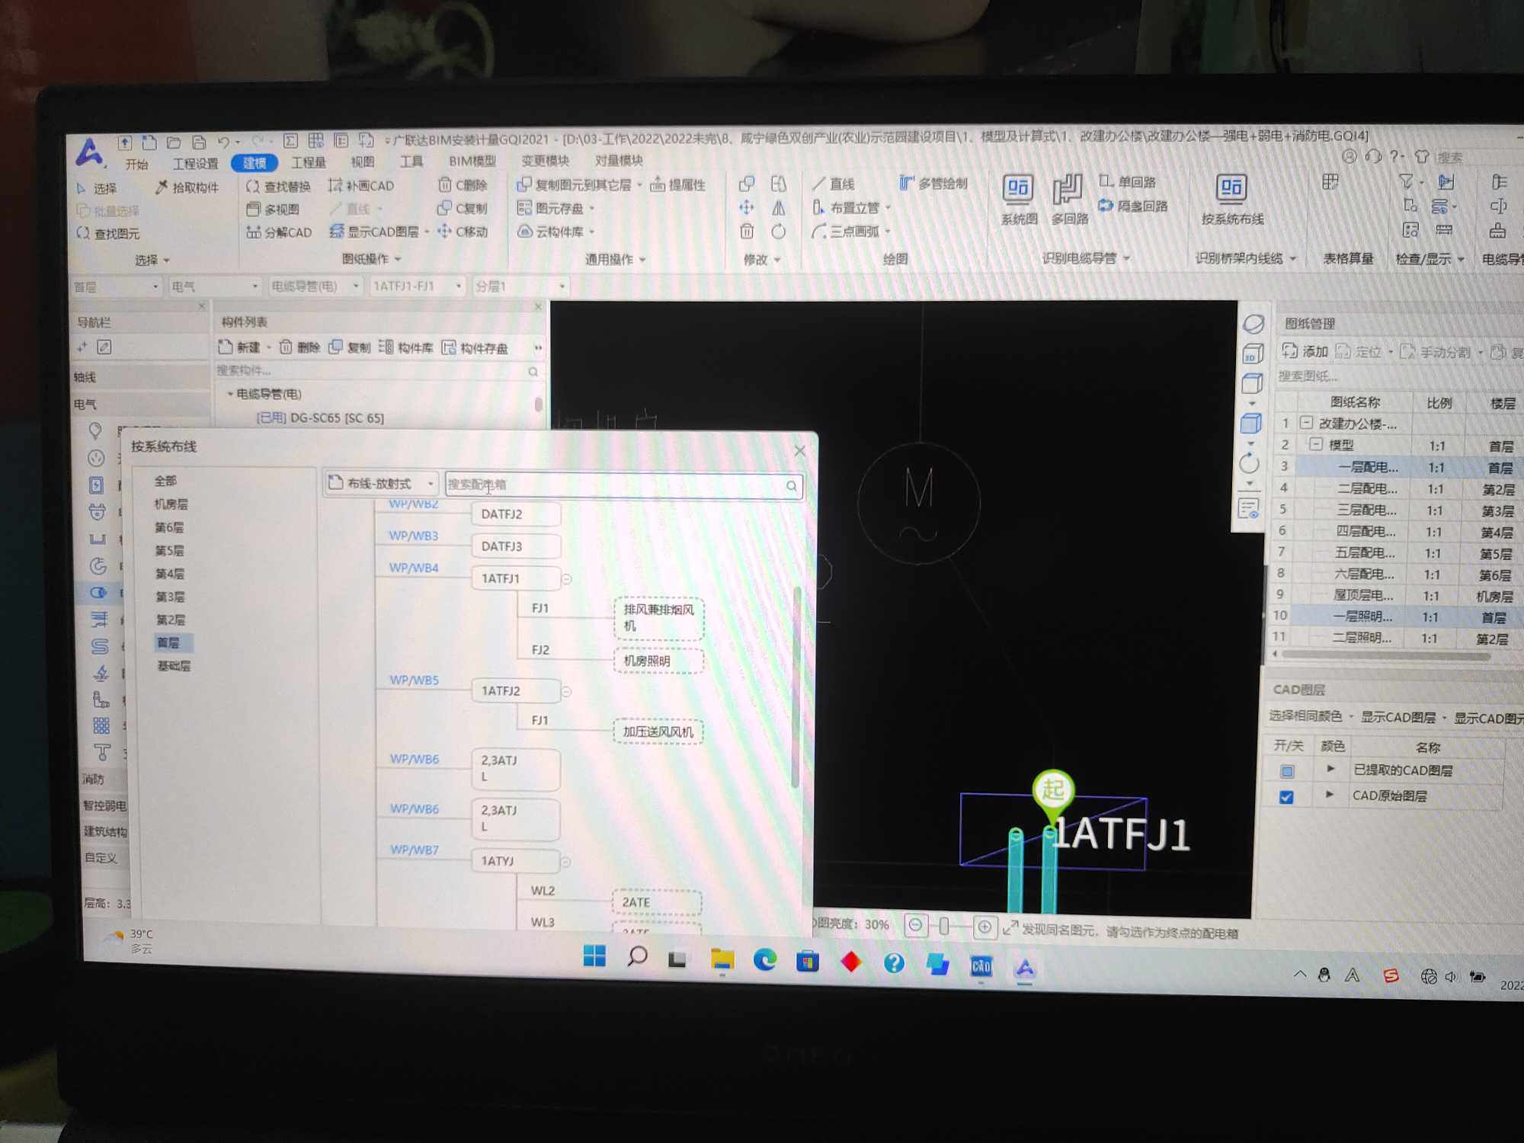Expand the 电缆导管(电) tree node
This screenshot has height=1143, width=1524.
(230, 394)
